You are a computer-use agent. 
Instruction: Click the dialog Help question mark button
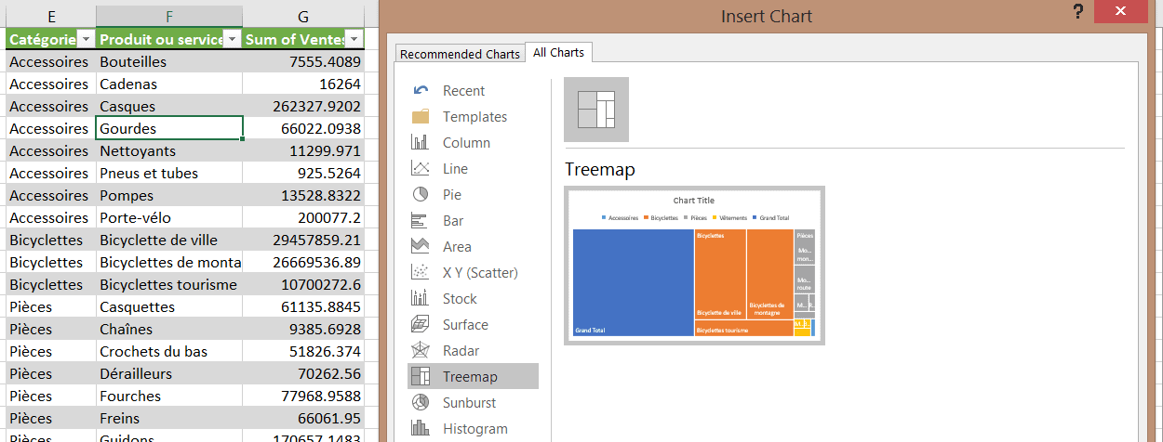coord(1077,12)
